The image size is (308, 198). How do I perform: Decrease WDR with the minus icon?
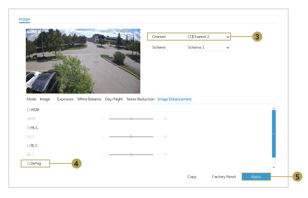tap(103, 119)
